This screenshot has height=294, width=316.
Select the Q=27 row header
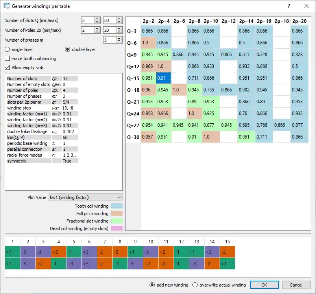point(133,125)
